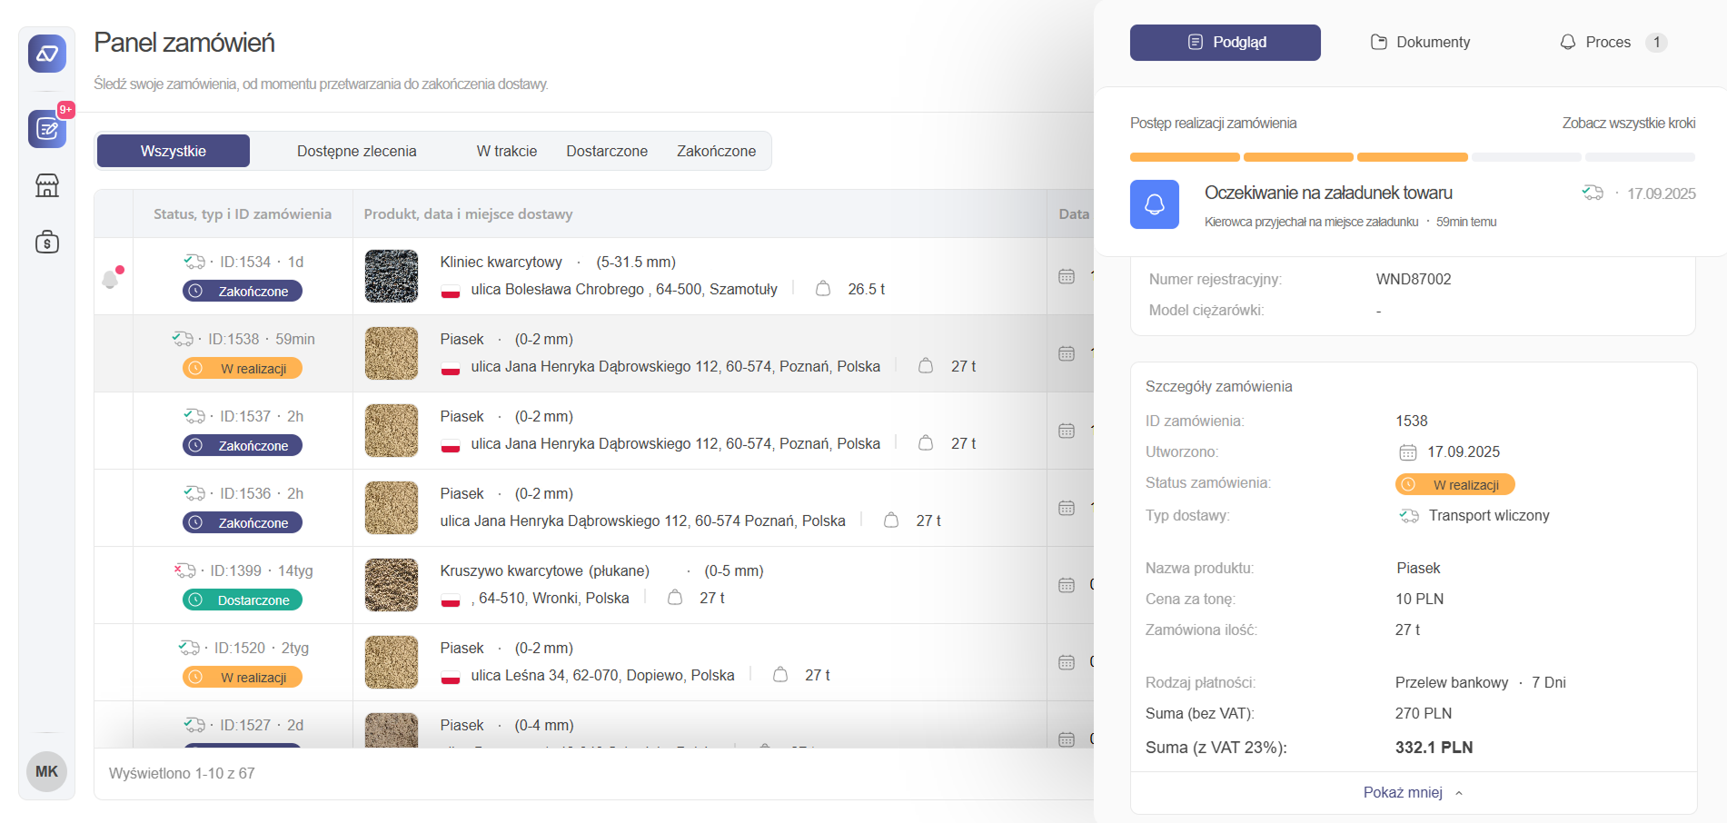The image size is (1727, 823).
Task: Click blue bell icon next to loading status
Action: coord(1154,204)
